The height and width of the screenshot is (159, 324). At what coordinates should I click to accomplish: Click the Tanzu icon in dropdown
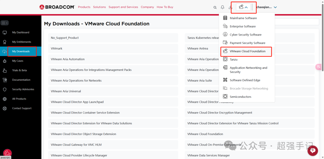click(225, 59)
